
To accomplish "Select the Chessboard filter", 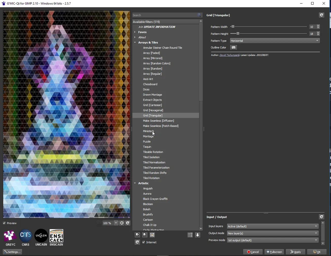I will tap(150, 84).
